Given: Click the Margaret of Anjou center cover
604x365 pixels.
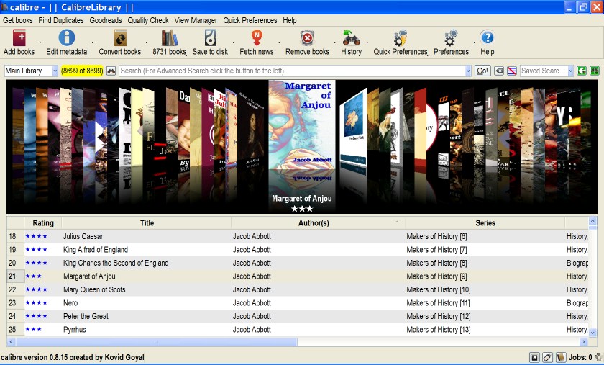Looking at the screenshot, I should click(x=301, y=125).
